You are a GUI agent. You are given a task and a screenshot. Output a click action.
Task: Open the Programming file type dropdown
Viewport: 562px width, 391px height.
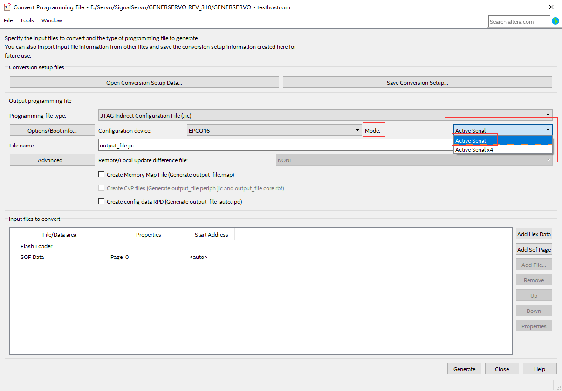[325, 115]
